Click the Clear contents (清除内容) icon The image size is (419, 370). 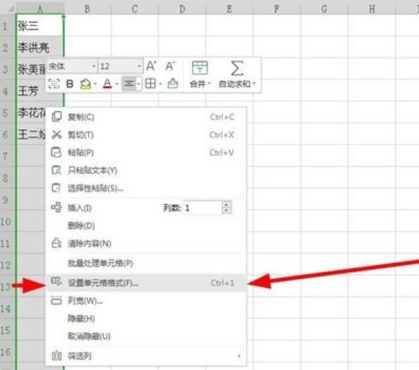pos(56,243)
